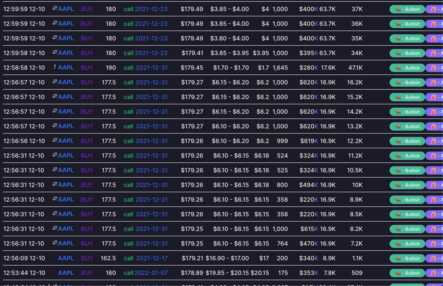The width and height of the screenshot is (443, 286).
Task: Click the Bullish tag on the 12:59:58 row
Action: coord(407,53)
